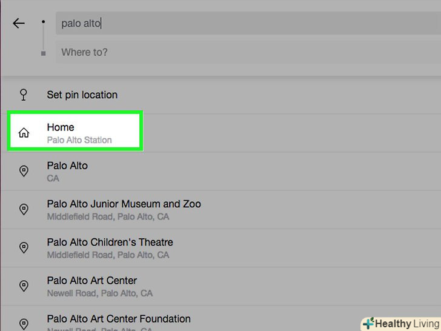
Task: Select Home Palo Alto Station suggestion
Action: 79,133
